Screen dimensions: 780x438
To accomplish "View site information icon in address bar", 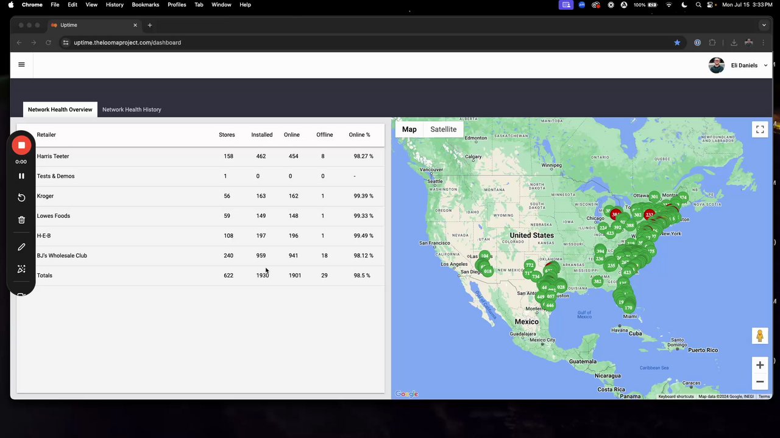I will coord(66,43).
